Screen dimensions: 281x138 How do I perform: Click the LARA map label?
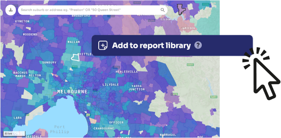[18, 118]
